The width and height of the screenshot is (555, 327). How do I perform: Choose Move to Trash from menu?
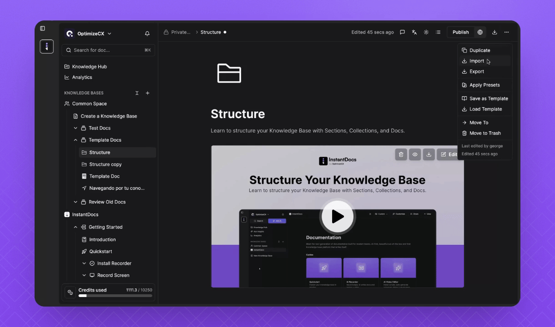(x=485, y=133)
